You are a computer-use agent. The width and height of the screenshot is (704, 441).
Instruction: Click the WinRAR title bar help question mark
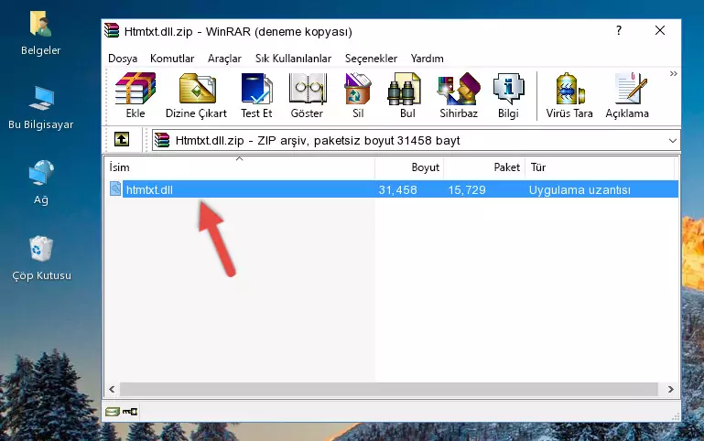pos(619,30)
